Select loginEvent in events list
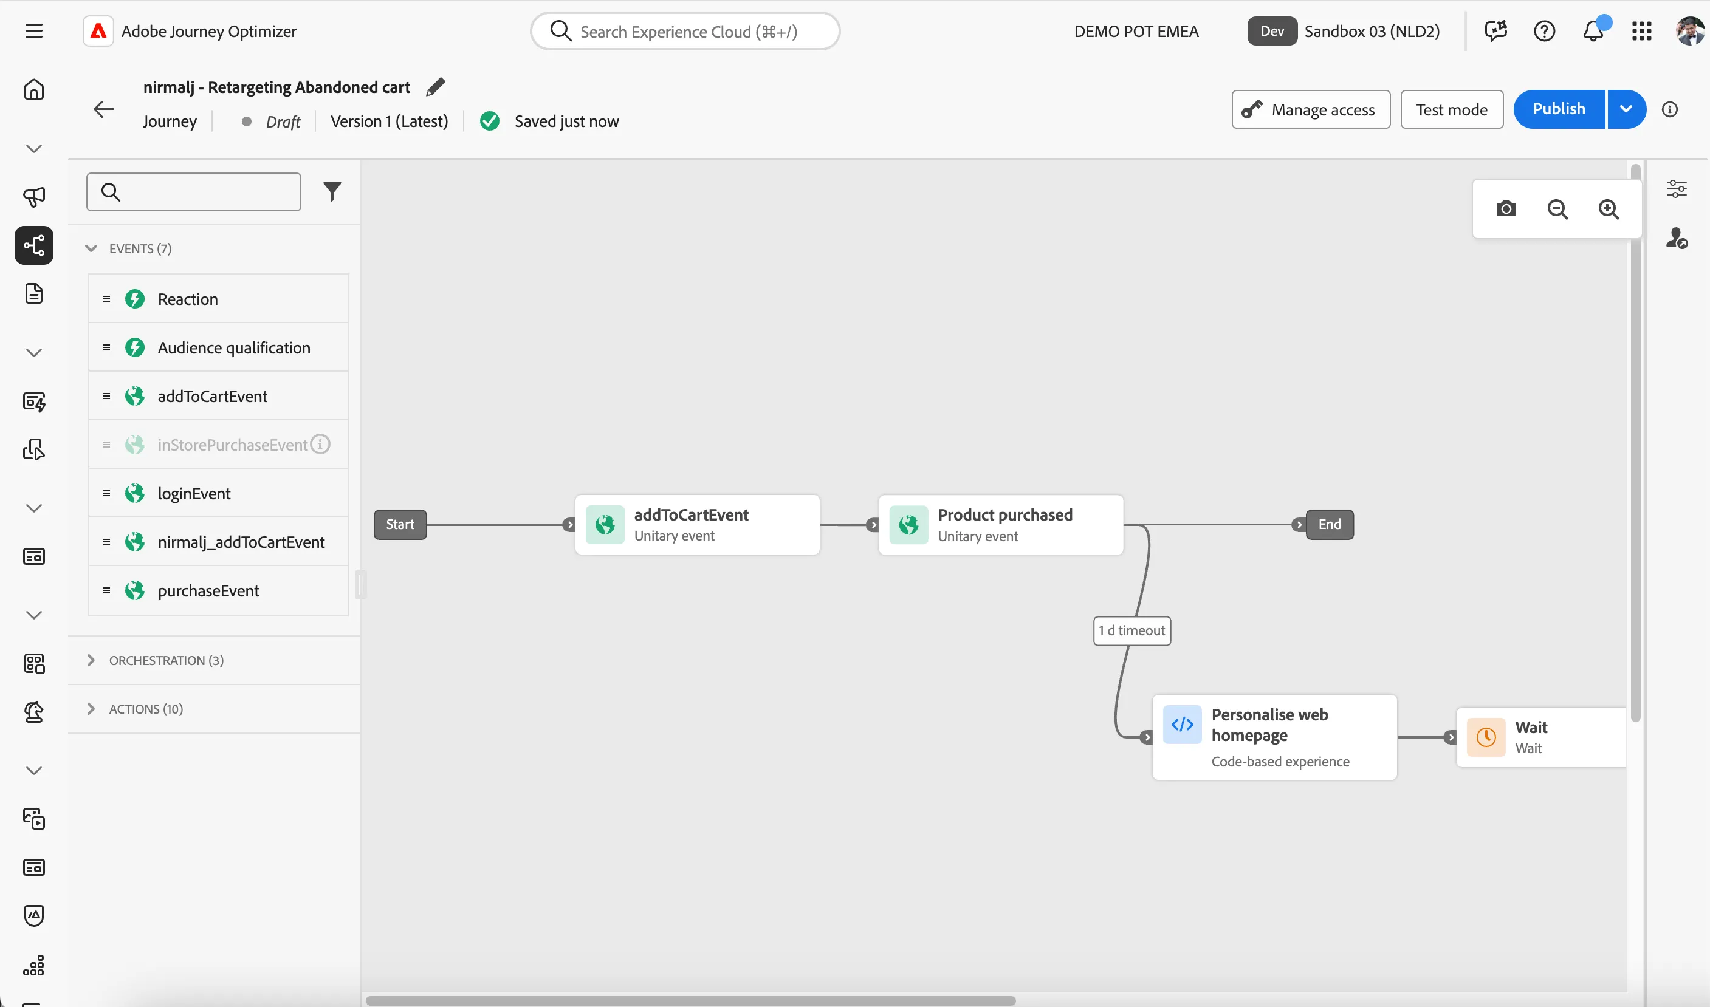 click(x=218, y=493)
